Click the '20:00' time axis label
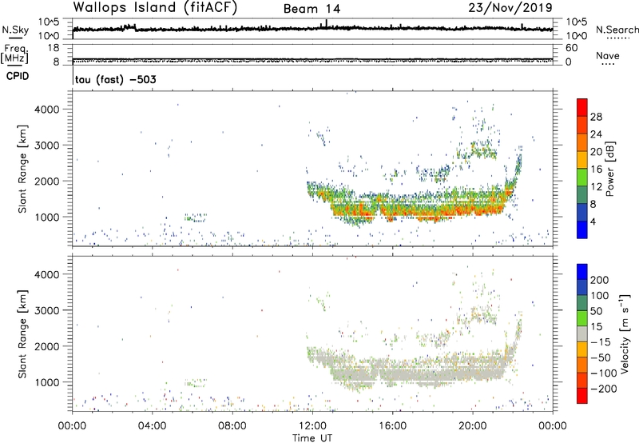 tap(472, 426)
